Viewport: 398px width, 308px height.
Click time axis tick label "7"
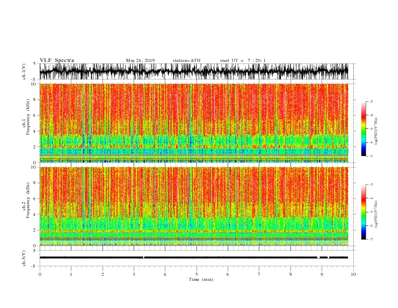point(259,274)
